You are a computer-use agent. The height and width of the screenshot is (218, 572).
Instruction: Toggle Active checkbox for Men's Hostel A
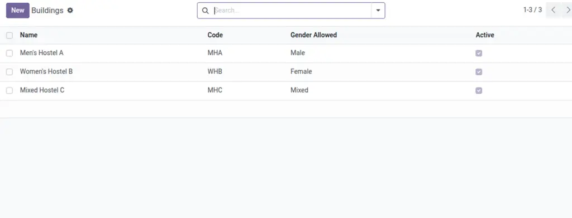479,53
